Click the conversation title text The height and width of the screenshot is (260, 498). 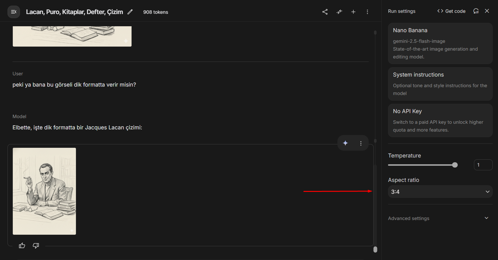tap(74, 12)
